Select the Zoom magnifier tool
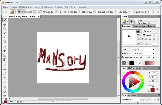Viewport: 162px width, 105px height. tap(5, 82)
